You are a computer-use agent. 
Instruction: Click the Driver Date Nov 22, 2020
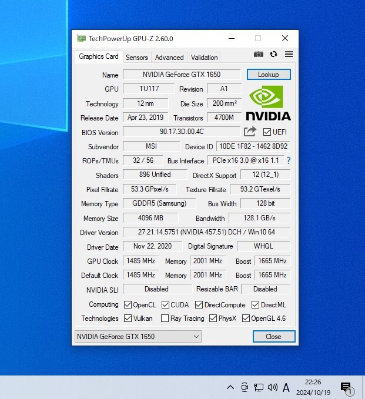pos(152,246)
